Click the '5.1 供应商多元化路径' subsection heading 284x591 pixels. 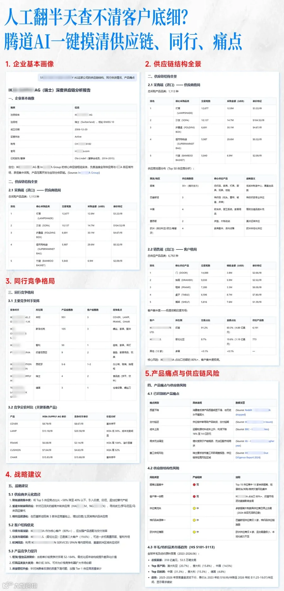[24, 494]
